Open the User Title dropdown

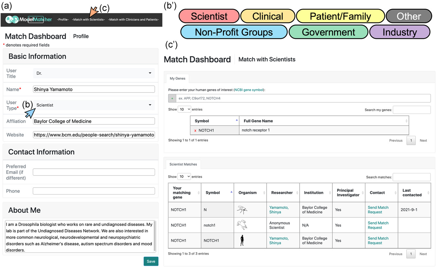pos(94,73)
